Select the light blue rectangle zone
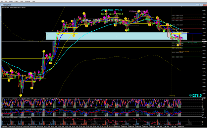 116,36
